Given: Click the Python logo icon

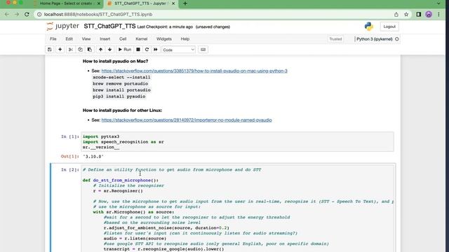Looking at the screenshot, I should (x=369, y=27).
